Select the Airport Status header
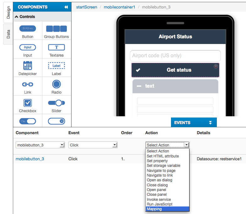 pyautogui.click(x=175, y=36)
